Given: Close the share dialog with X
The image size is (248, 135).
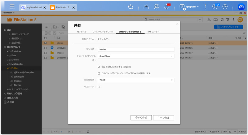Looking at the screenshot, I should pyautogui.click(x=177, y=24).
